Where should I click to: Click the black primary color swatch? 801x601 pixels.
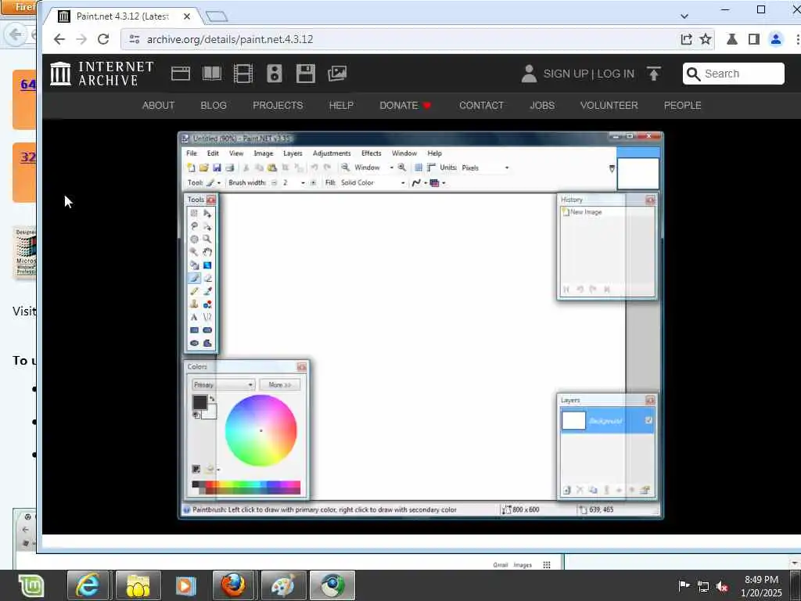click(x=199, y=402)
